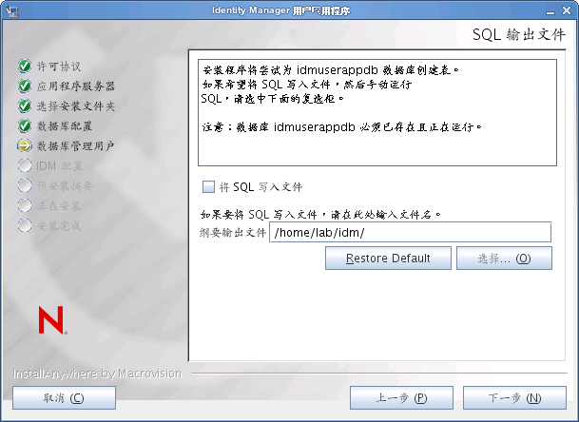The image size is (579, 422).
Task: Click the green checkmark next to 许可协议
Action: [25, 67]
